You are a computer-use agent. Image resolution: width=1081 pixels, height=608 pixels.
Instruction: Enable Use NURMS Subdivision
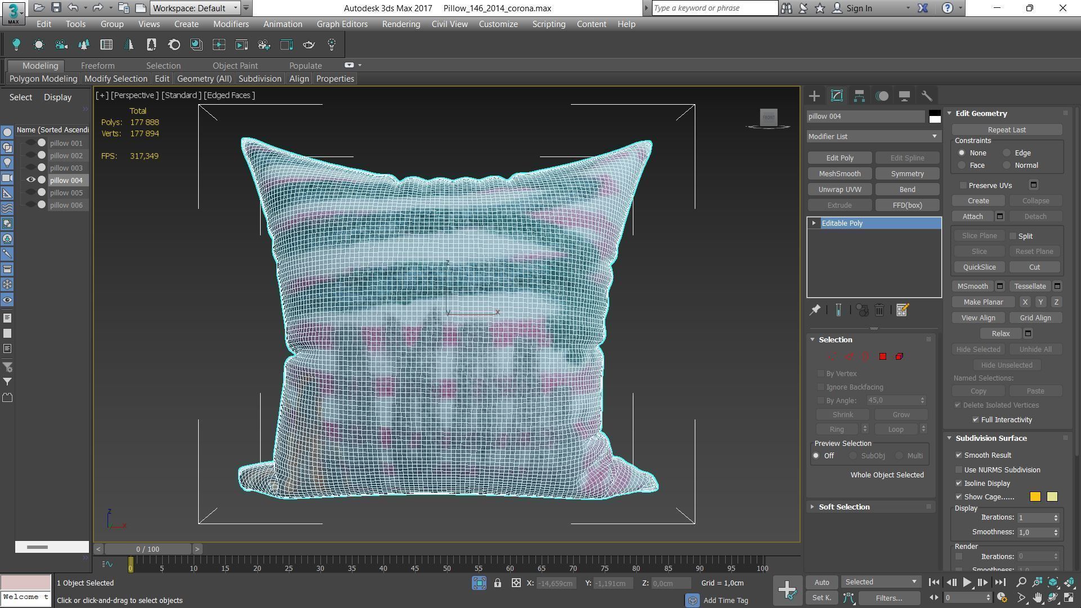click(959, 470)
